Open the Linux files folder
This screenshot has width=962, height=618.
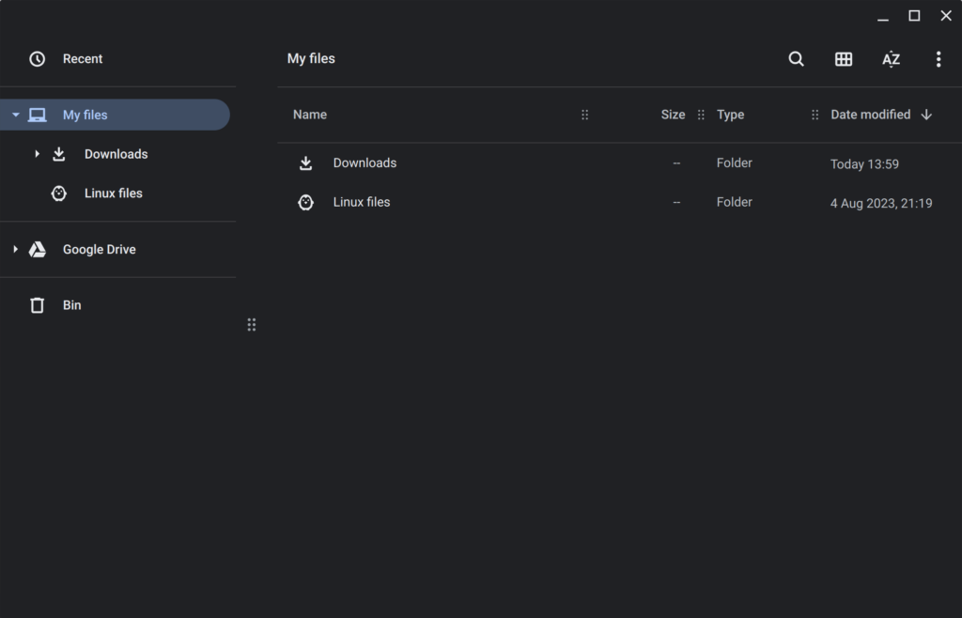362,202
